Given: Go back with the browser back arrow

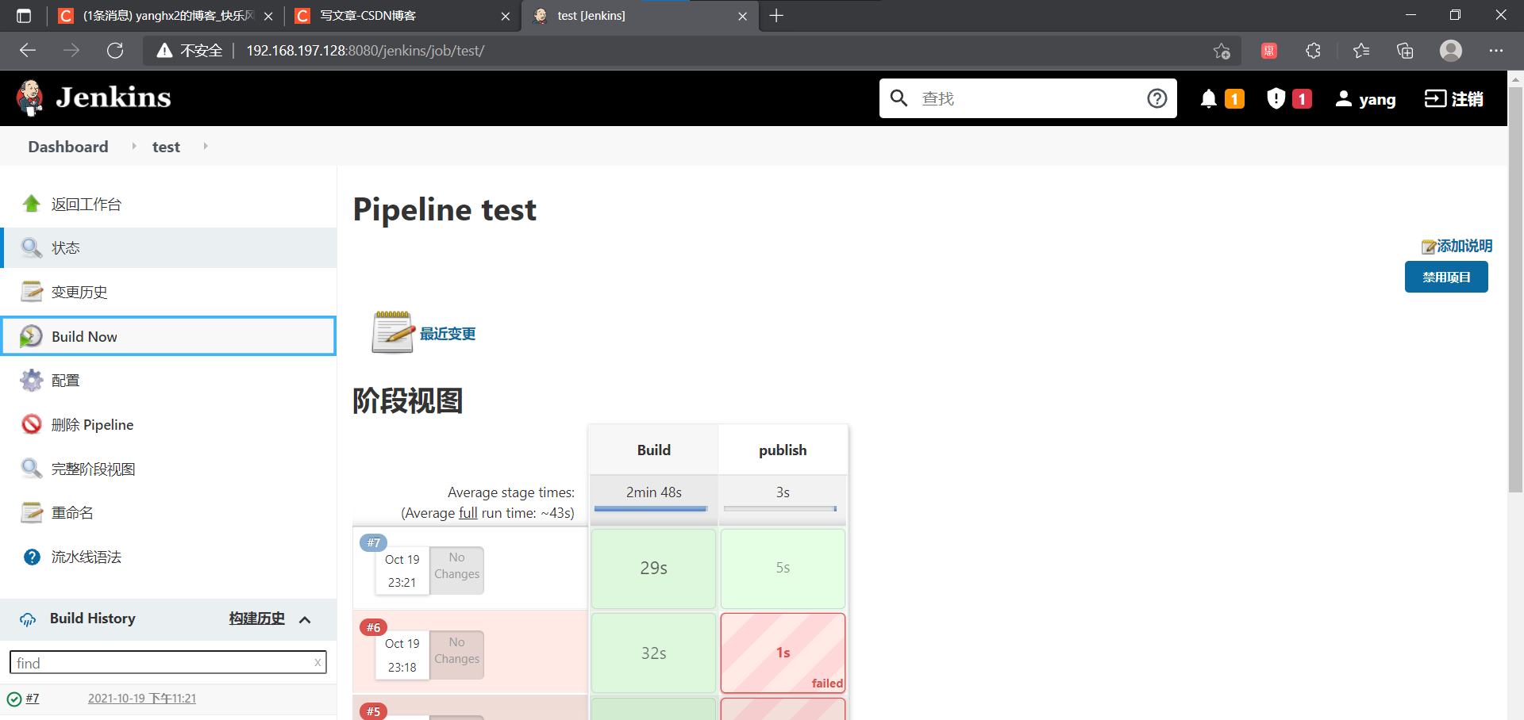Looking at the screenshot, I should click(28, 51).
